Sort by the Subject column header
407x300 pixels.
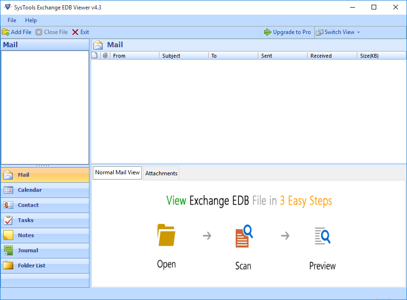pos(184,56)
